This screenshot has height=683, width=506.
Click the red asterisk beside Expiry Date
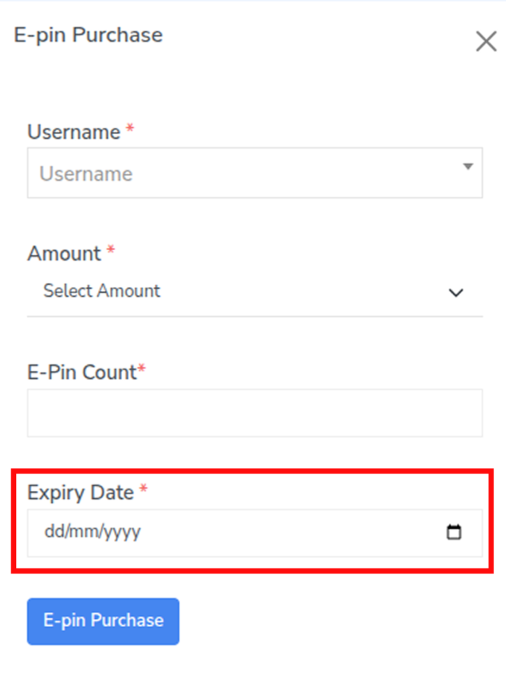point(143,491)
